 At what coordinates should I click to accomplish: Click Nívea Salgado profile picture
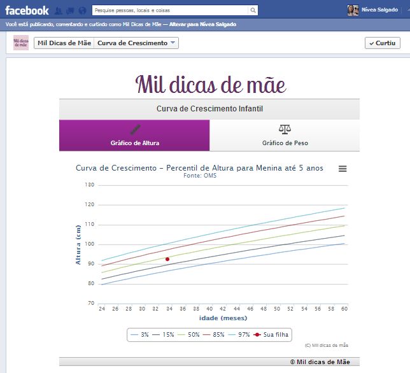[353, 10]
